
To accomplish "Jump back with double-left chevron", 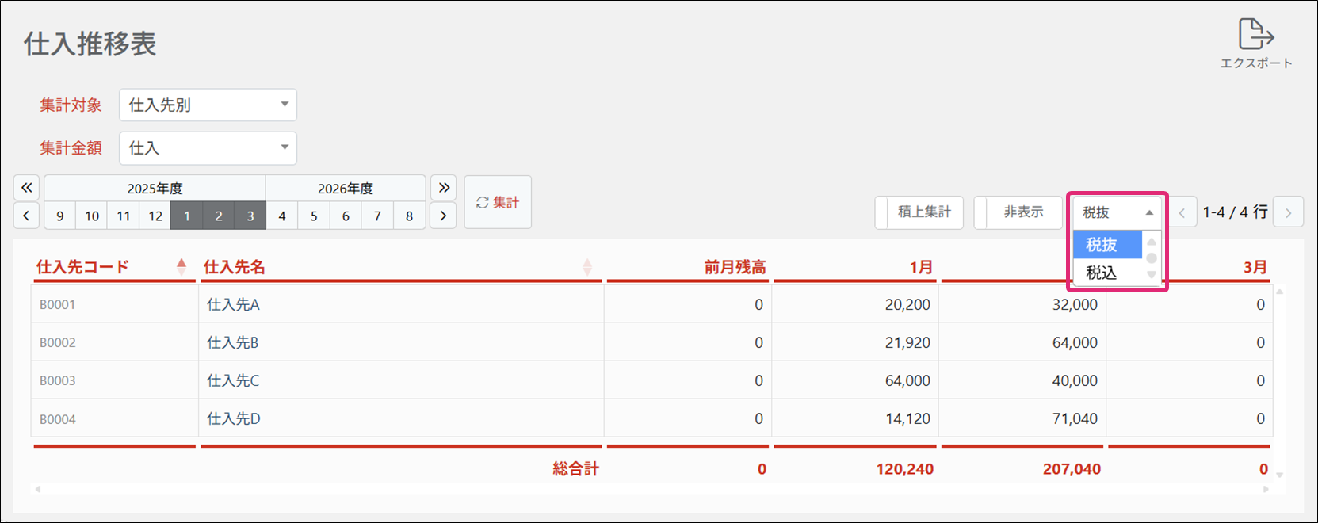I will [26, 188].
